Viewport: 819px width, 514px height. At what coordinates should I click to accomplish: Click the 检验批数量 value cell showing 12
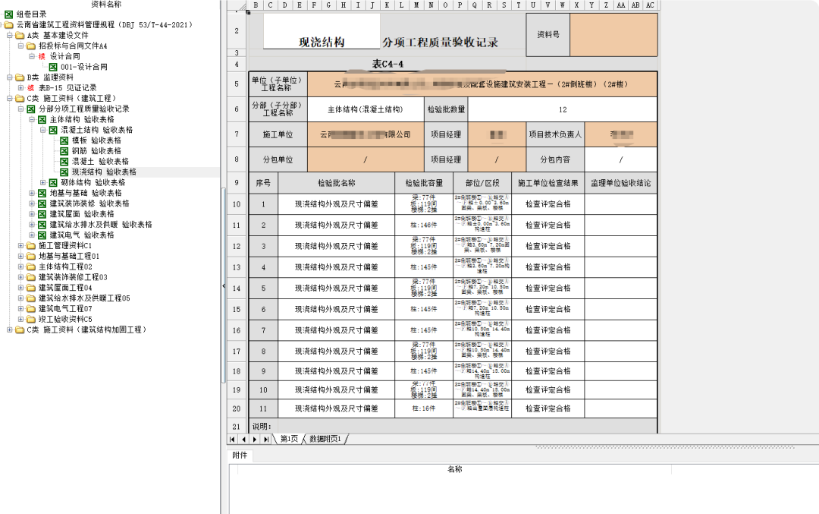(x=563, y=109)
